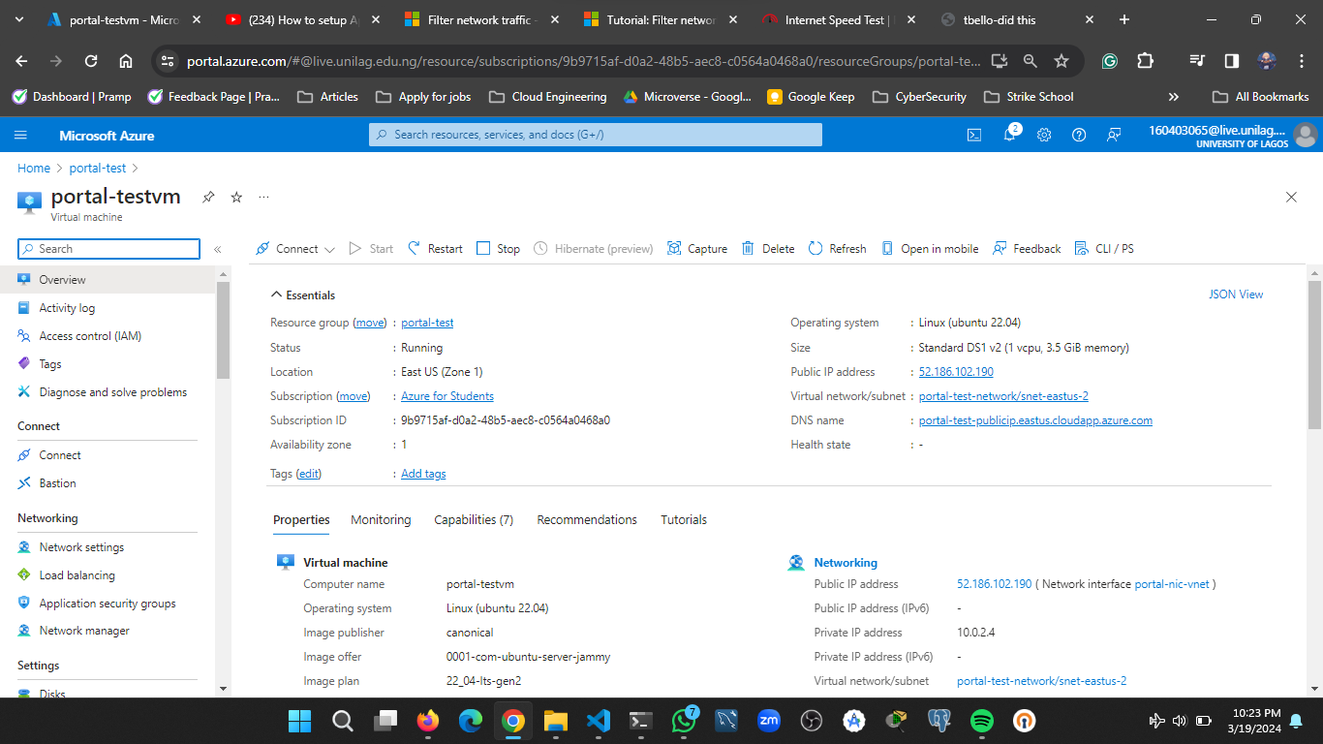Close the portal-testvm blade
This screenshot has height=744, width=1323.
1291,197
